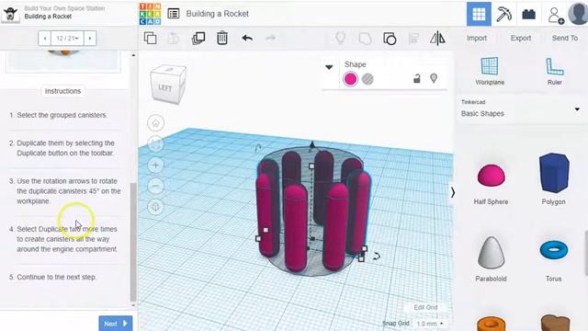Screen dimensions: 588x331
Task: Undo the last action
Action: click(x=247, y=38)
